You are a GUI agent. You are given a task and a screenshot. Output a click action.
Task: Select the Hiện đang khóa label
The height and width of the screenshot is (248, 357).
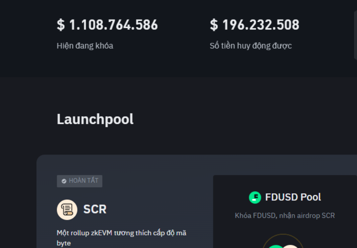click(85, 46)
